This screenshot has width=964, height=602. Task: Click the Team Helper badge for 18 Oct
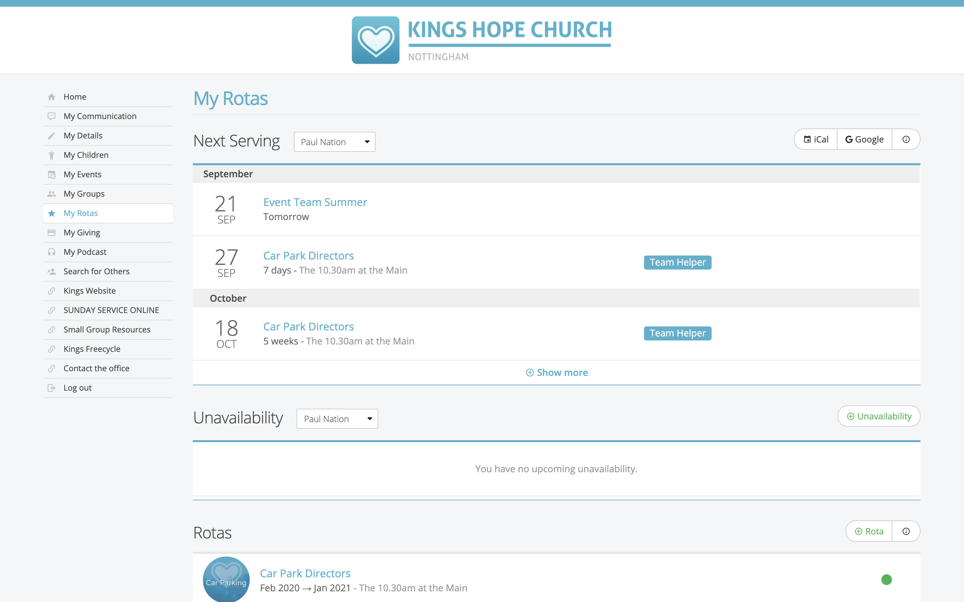677,333
